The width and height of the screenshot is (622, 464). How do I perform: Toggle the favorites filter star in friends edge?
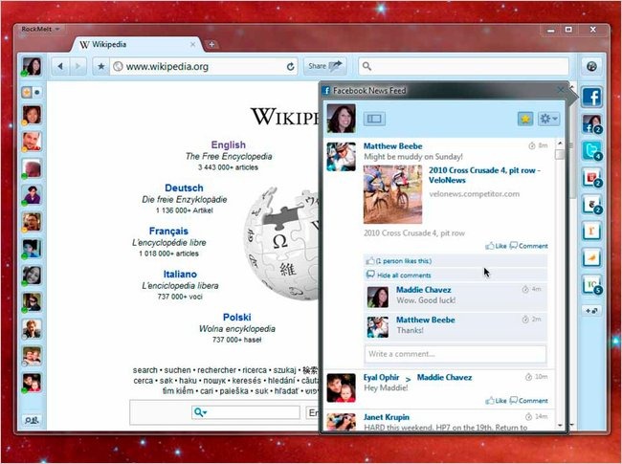pos(27,93)
